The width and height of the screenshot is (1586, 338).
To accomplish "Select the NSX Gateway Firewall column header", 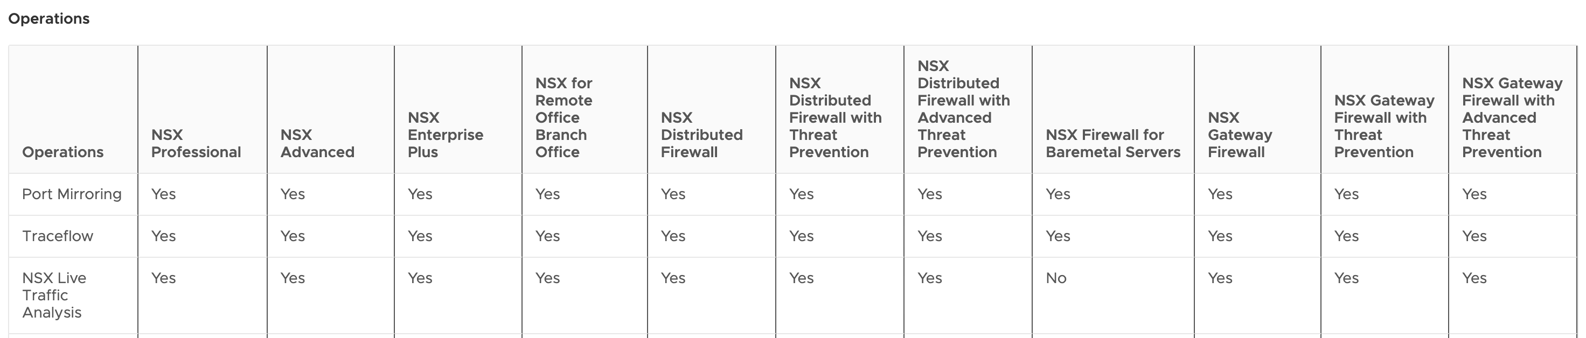I will pyautogui.click(x=1240, y=135).
